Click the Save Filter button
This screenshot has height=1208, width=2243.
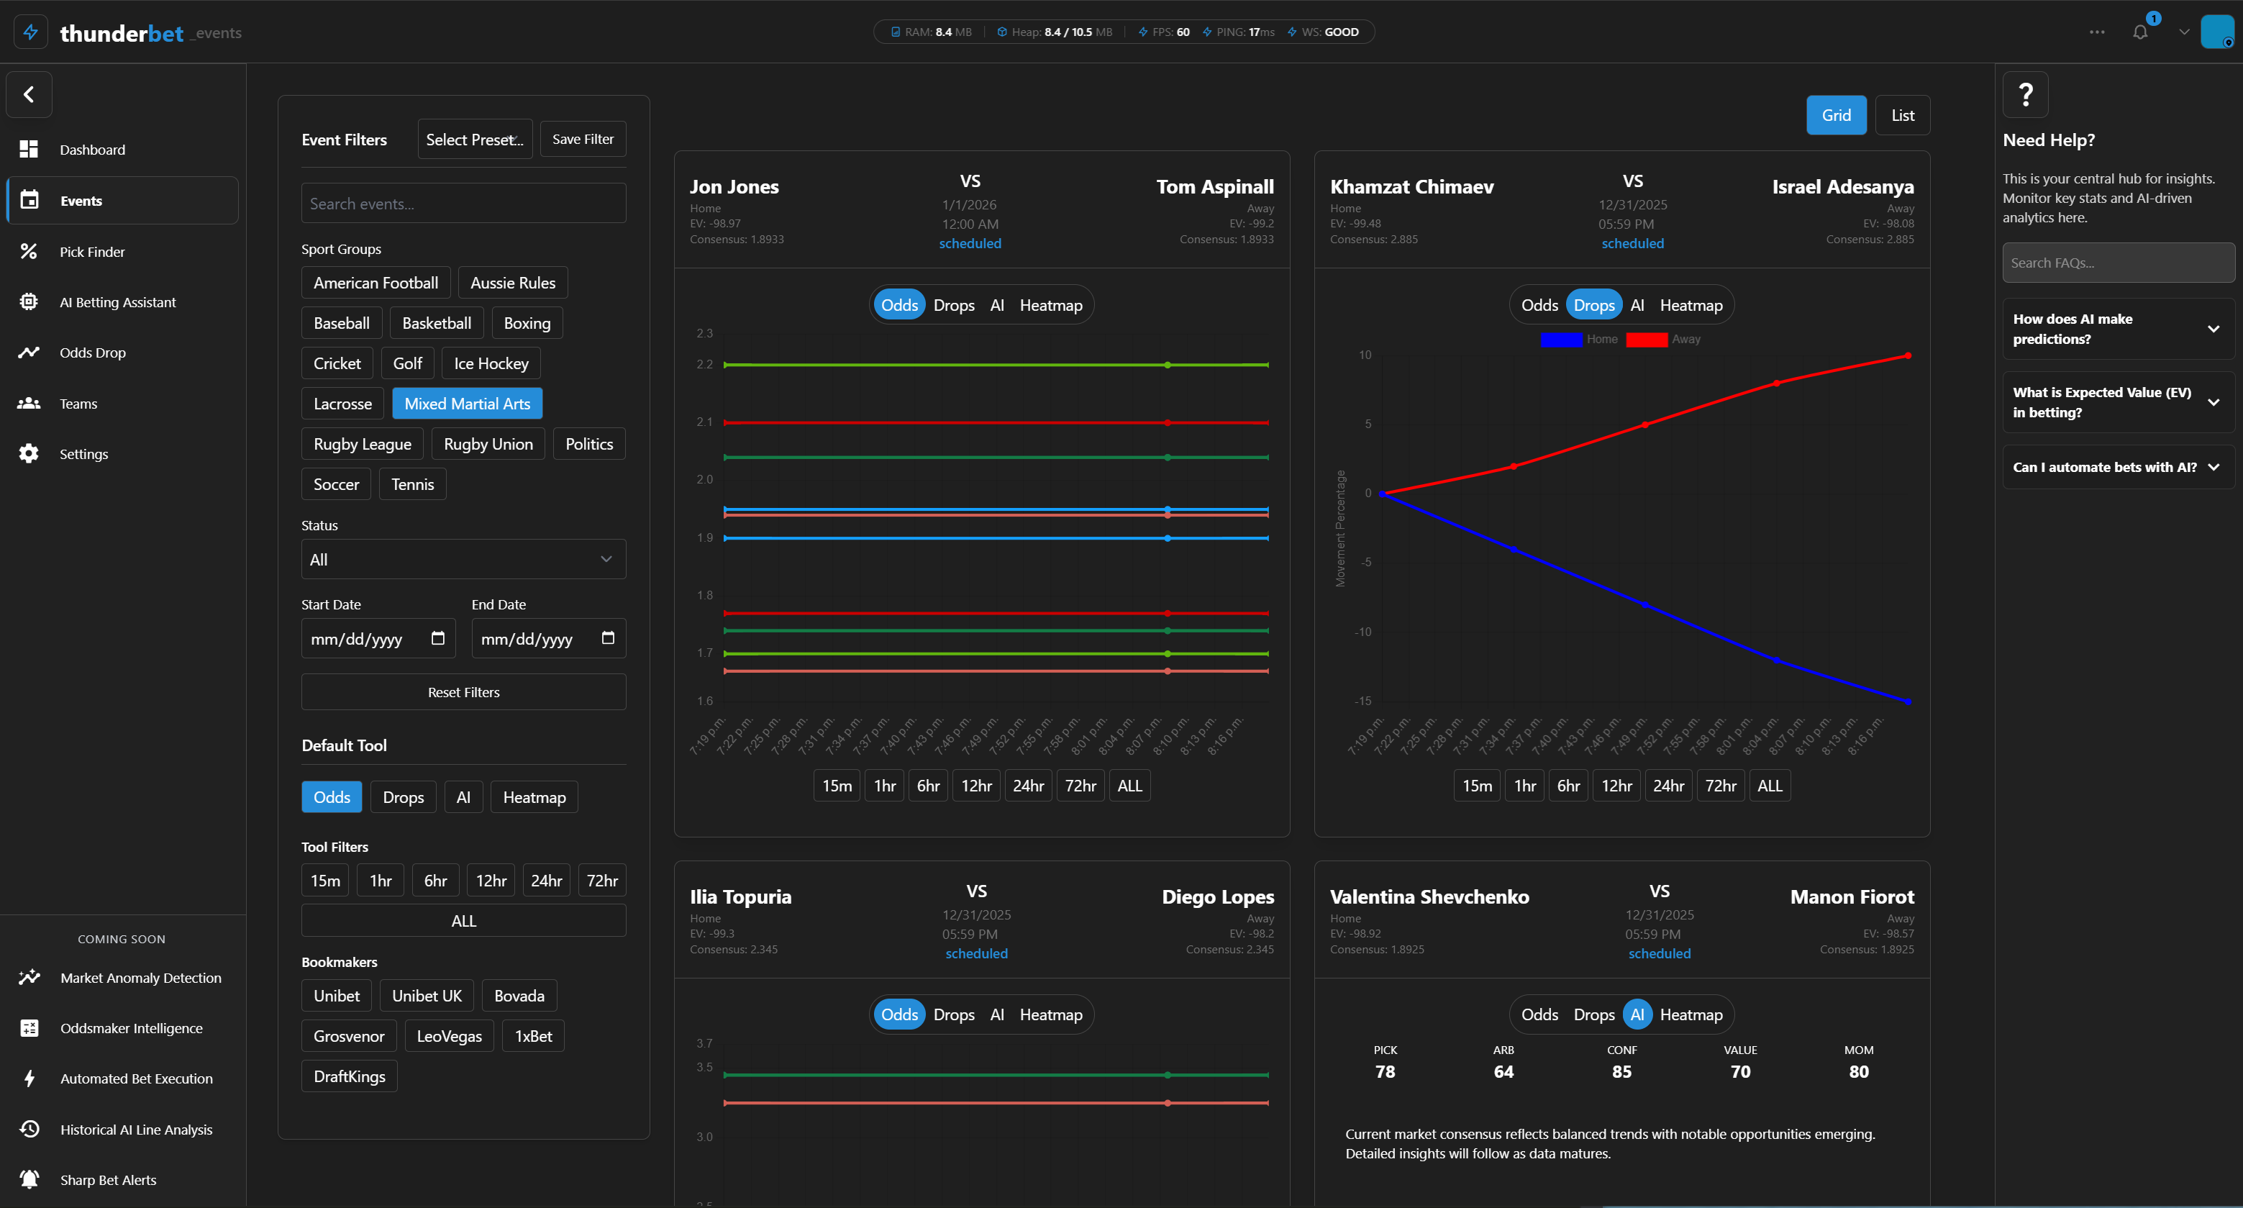(x=583, y=140)
